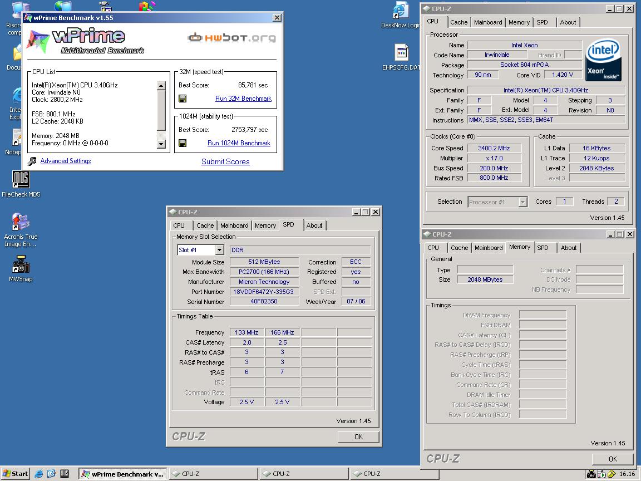The width and height of the screenshot is (641, 481).
Task: Activate wPrime Benchmark taskbar button
Action: tap(122, 474)
